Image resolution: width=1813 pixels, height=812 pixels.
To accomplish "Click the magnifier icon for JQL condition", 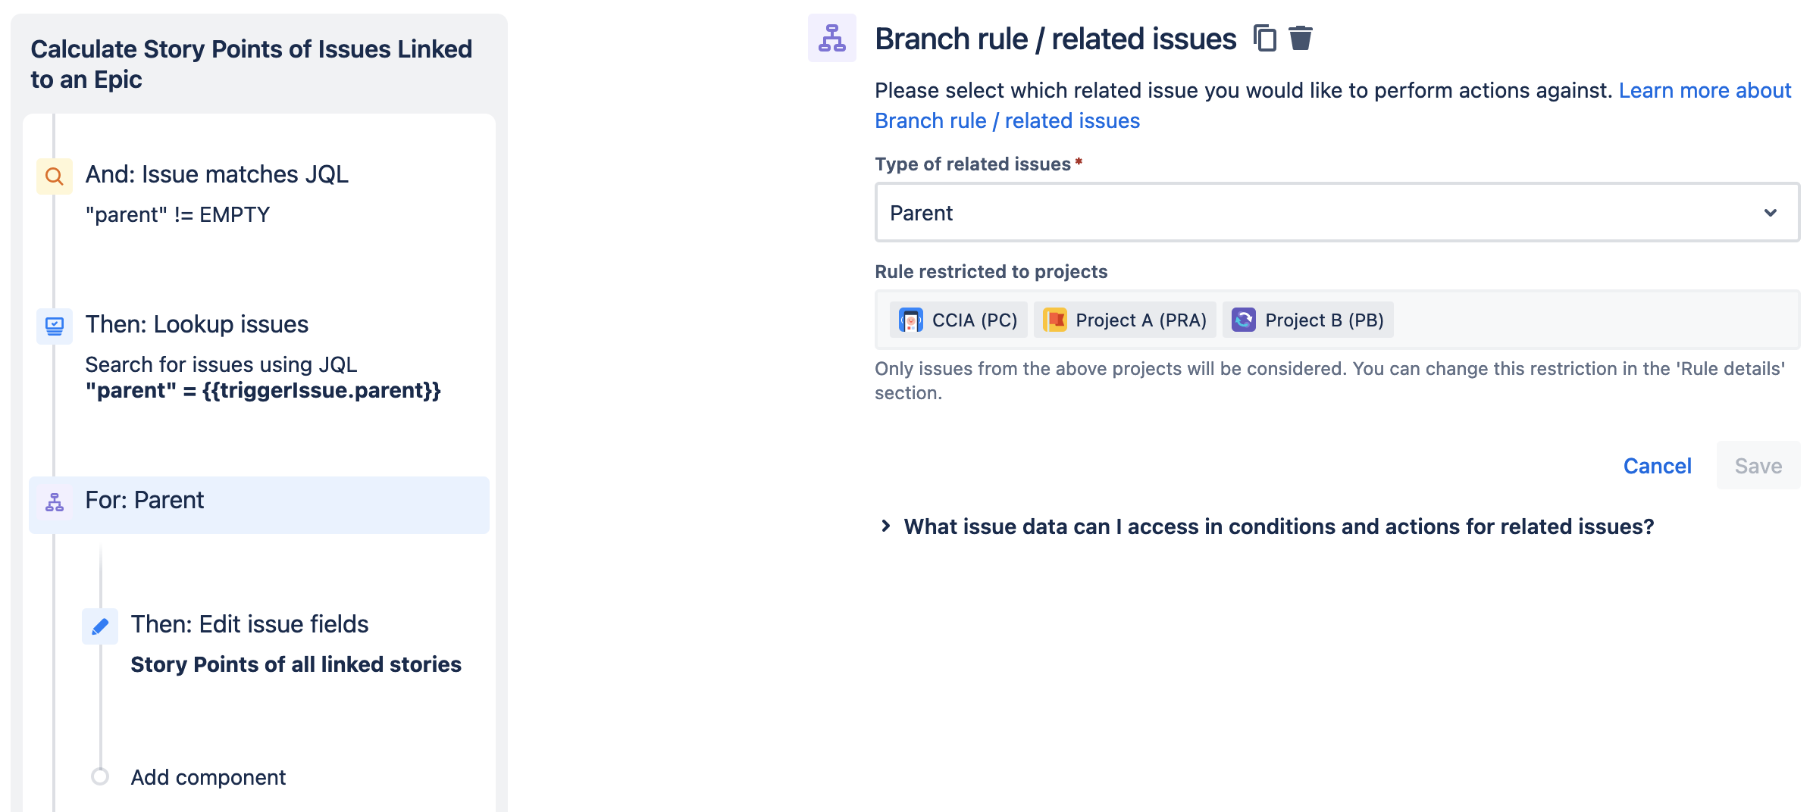I will (x=55, y=176).
